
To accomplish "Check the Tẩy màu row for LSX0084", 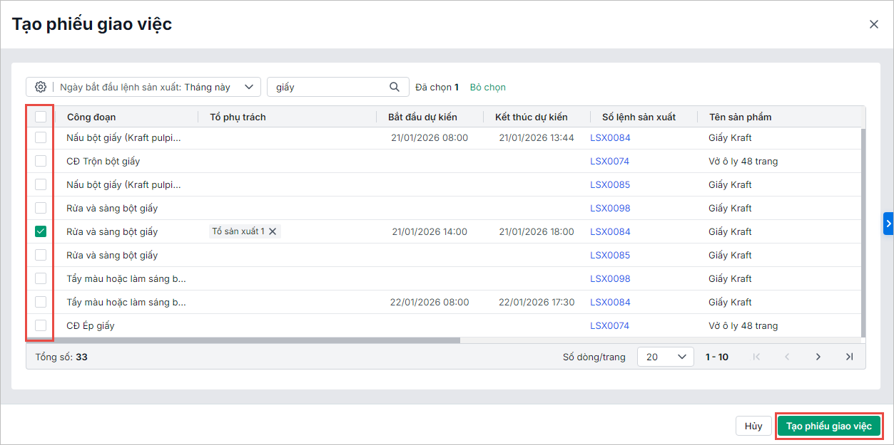I will [41, 302].
